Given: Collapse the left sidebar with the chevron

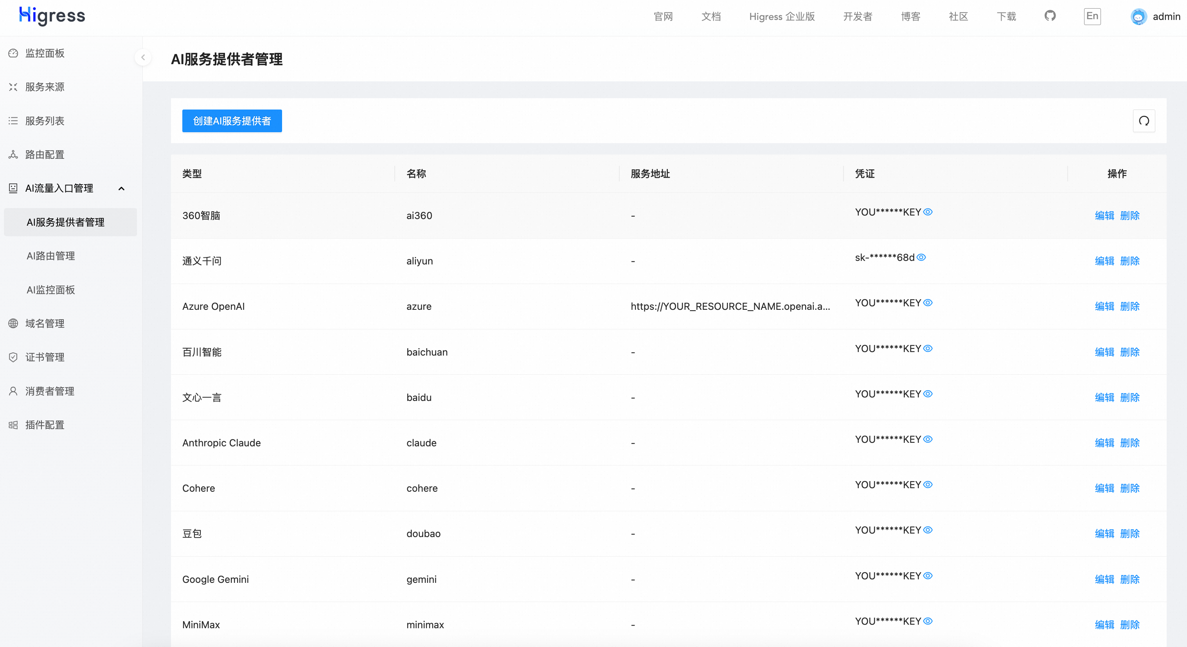Looking at the screenshot, I should [143, 58].
